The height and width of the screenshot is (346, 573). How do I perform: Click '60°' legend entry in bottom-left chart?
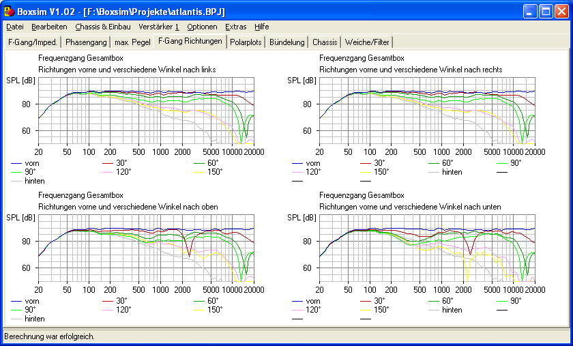click(206, 301)
